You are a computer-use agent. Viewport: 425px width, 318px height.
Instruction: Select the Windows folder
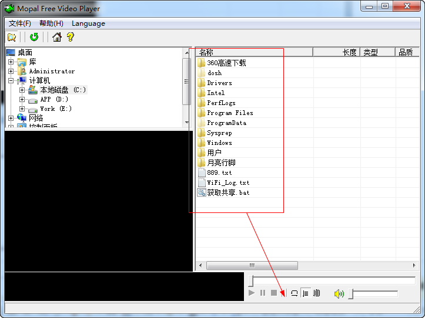[x=219, y=143]
